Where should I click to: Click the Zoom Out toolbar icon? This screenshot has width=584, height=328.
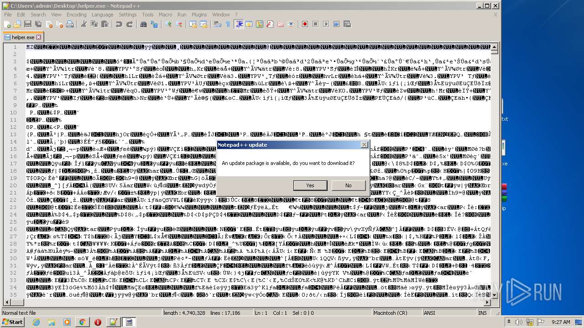pyautogui.click(x=179, y=24)
